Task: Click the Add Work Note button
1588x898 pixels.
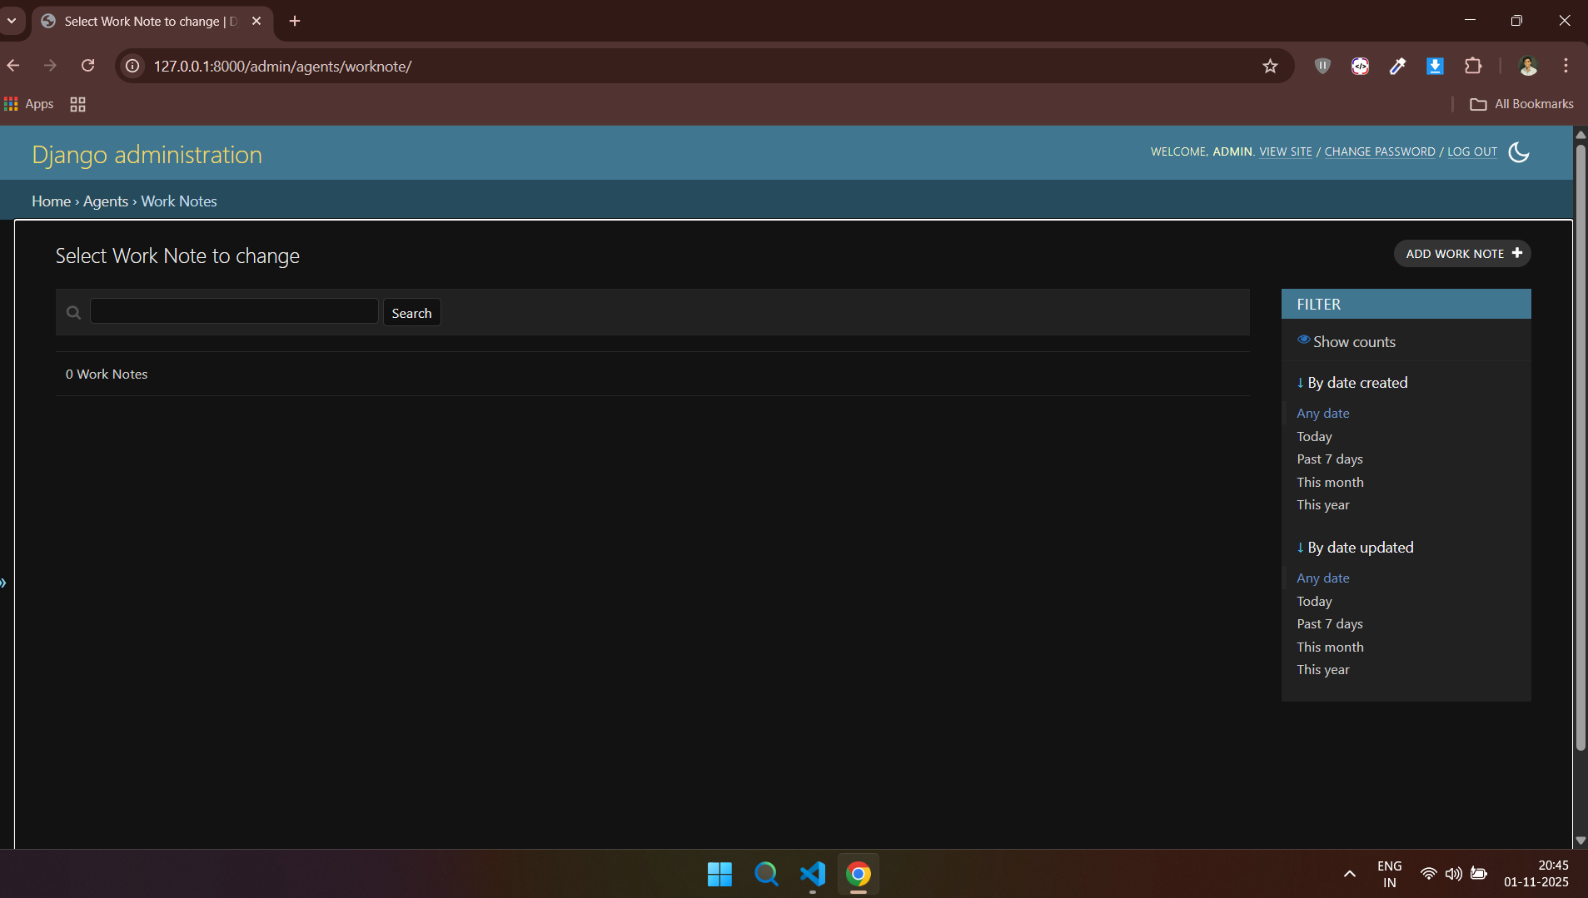Action: coord(1462,254)
